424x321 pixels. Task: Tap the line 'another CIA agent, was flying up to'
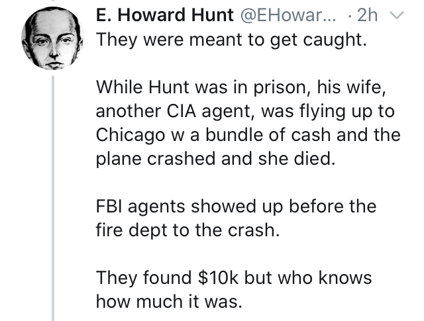pyautogui.click(x=245, y=111)
